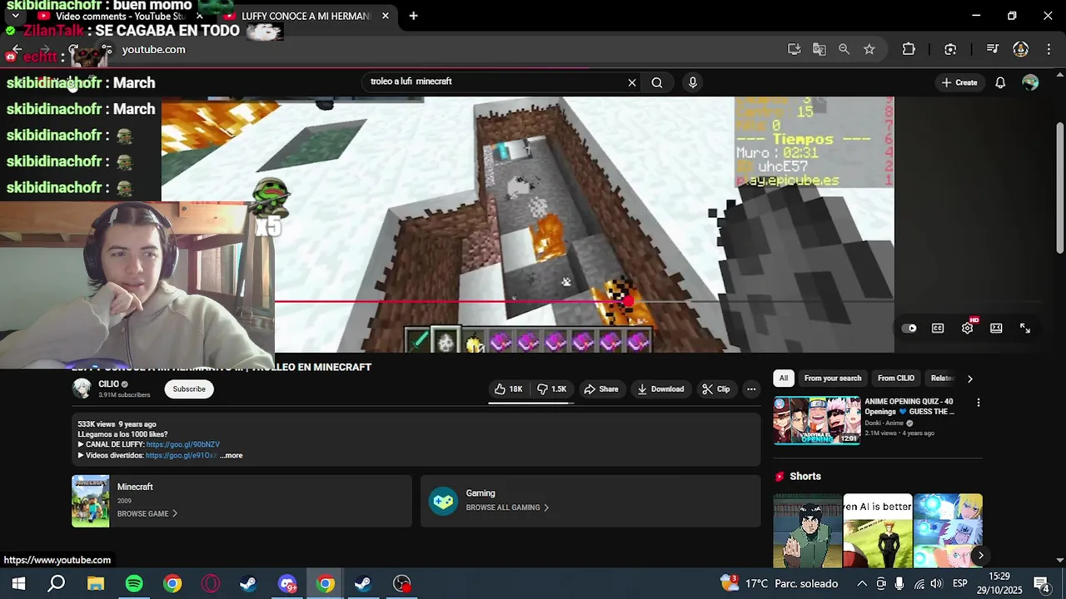1066x599 pixels.
Task: Download the video
Action: (x=660, y=389)
